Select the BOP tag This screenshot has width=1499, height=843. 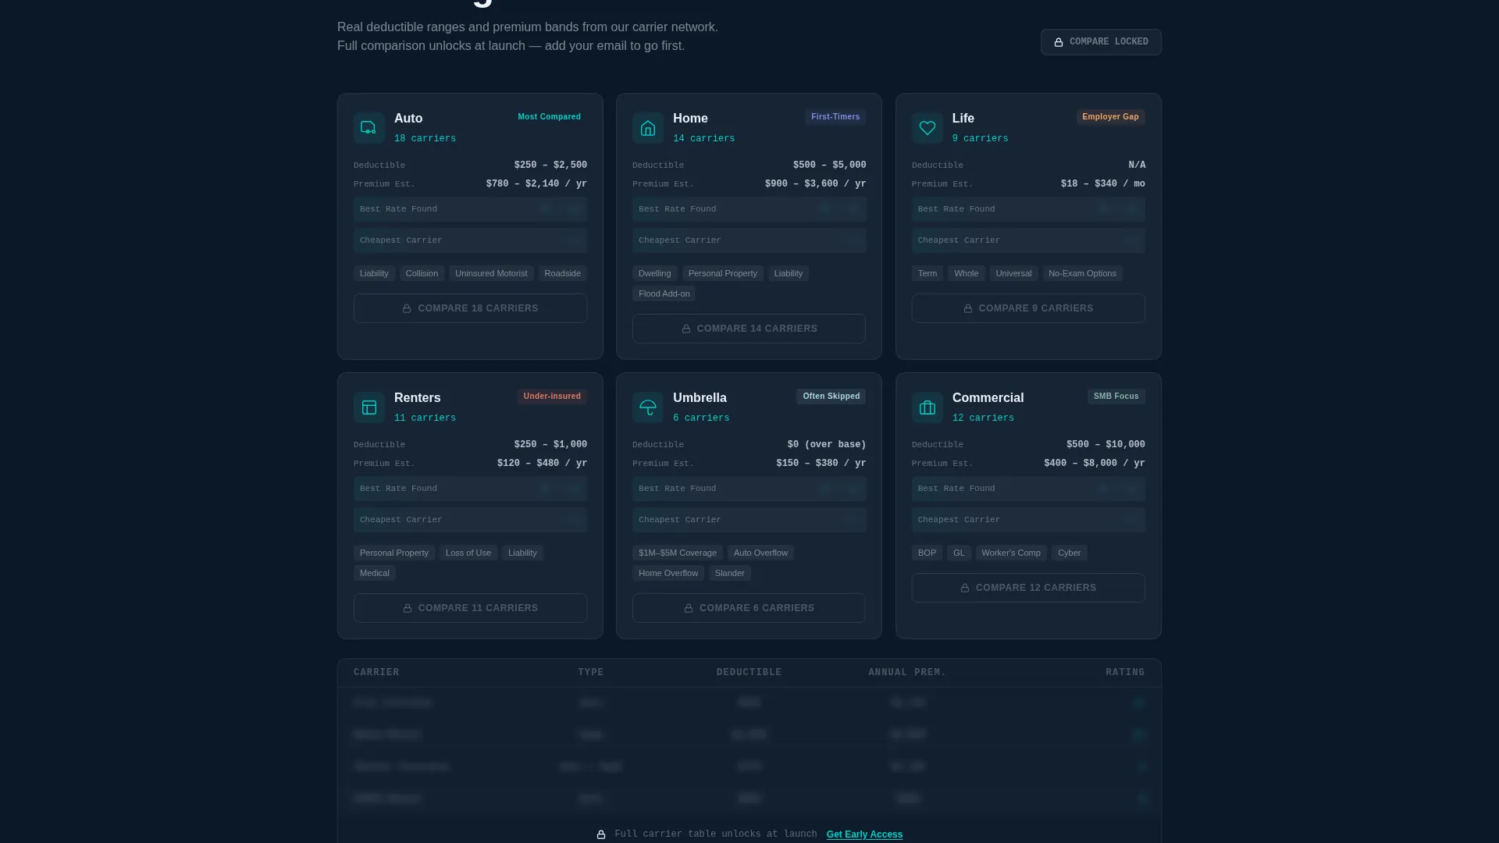click(x=927, y=553)
